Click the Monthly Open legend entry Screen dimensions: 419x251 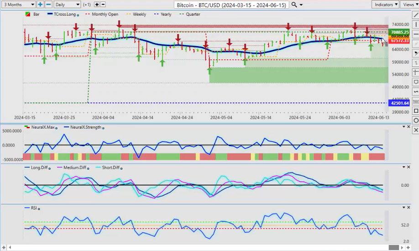click(x=102, y=14)
